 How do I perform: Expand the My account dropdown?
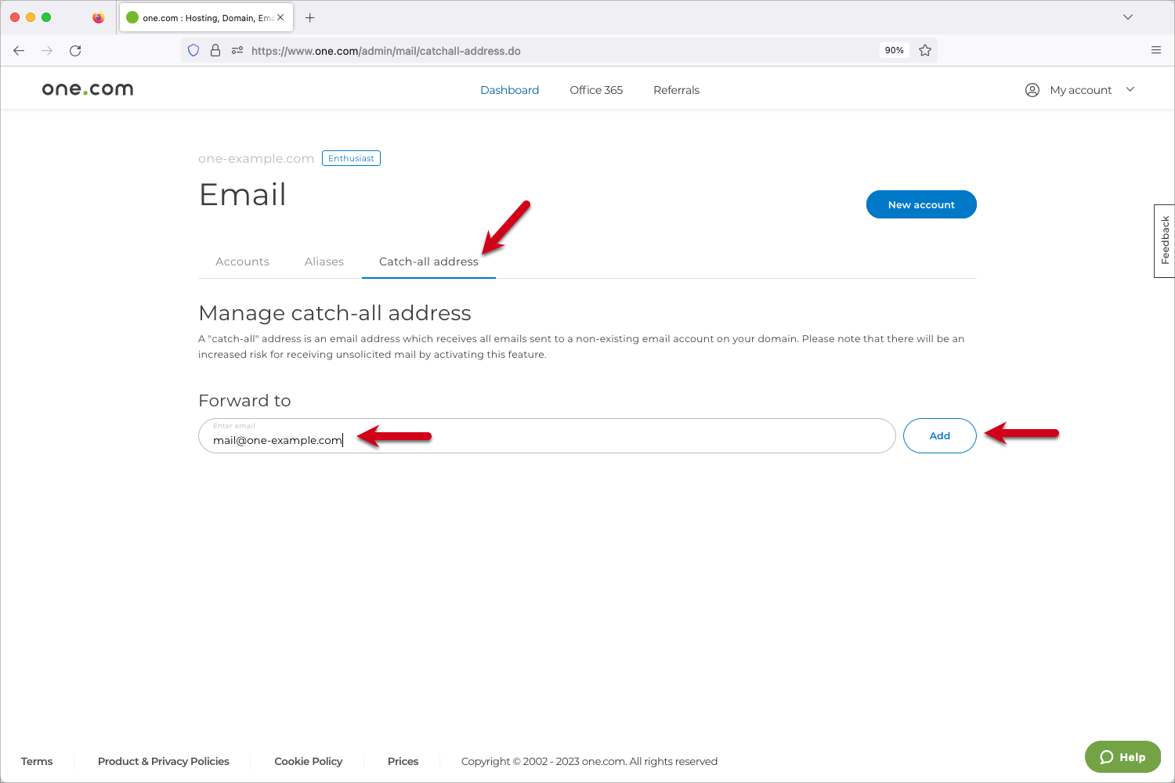pos(1080,90)
